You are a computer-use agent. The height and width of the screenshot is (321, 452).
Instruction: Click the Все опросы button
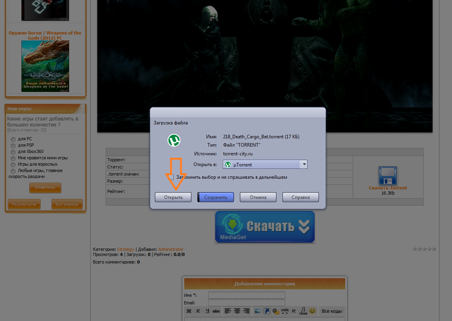(67, 204)
